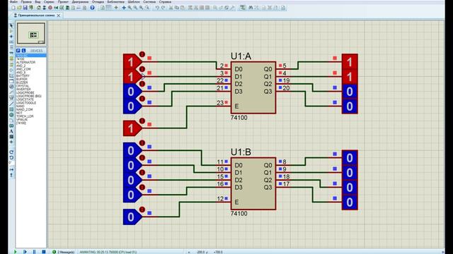Click the vertical Mirror (Y-flip) icon
Screen dimensions: 453x254
click(11, 175)
